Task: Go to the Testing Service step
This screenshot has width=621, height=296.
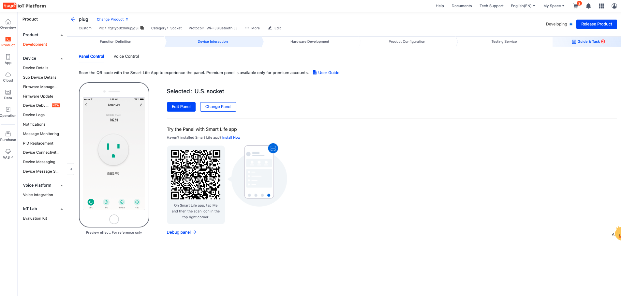Action: (504, 41)
